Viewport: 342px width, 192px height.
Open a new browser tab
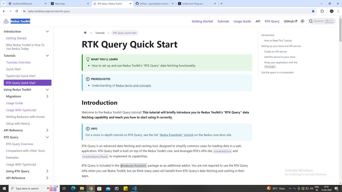tap(221, 4)
